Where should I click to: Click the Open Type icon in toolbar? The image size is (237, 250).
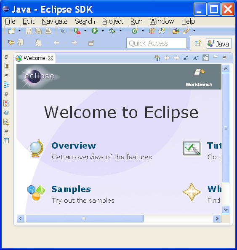click(x=176, y=30)
